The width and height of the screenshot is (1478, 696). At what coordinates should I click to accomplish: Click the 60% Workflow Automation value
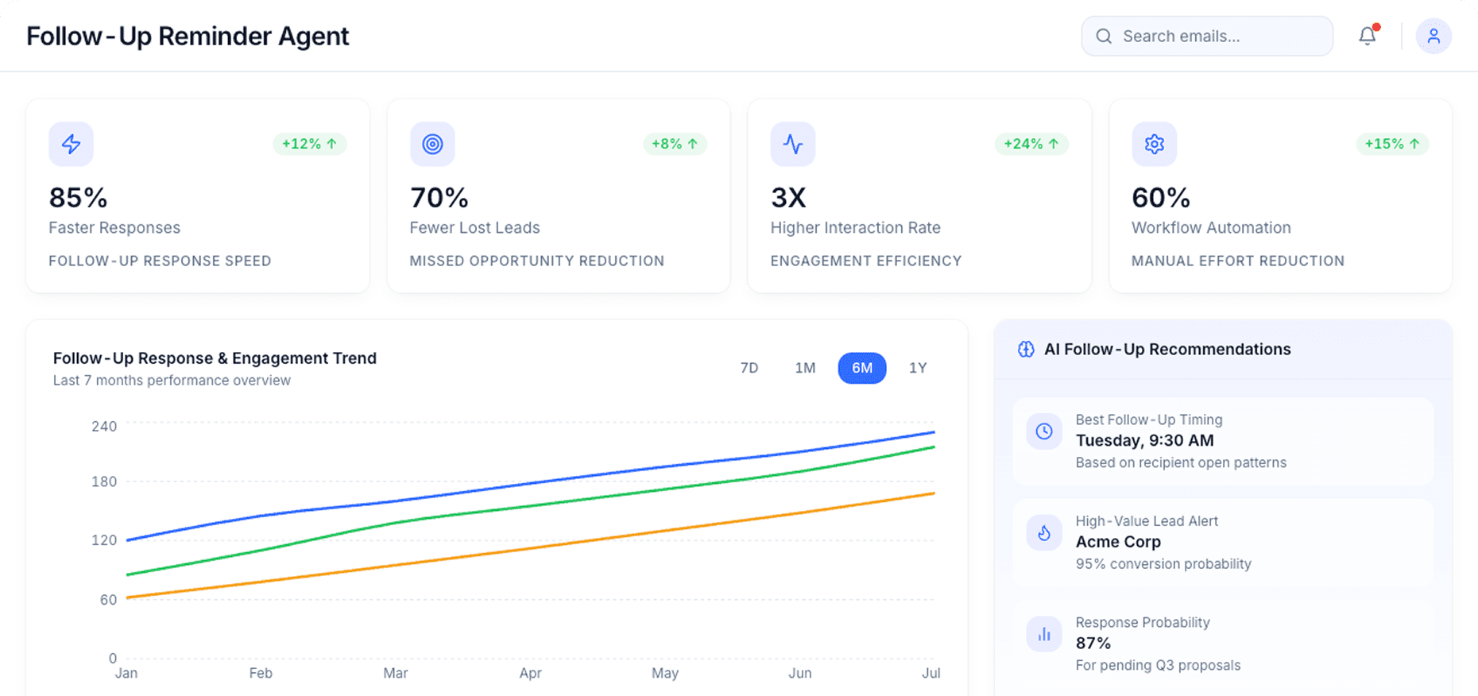tap(1161, 197)
